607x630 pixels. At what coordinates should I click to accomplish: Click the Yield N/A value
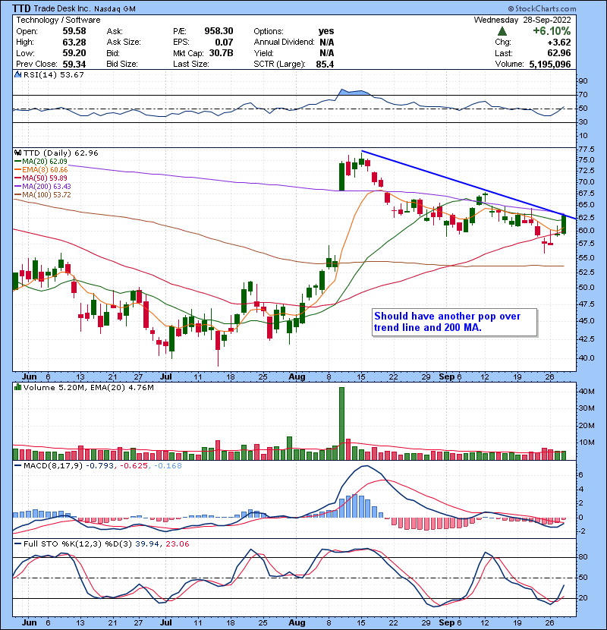click(326, 53)
